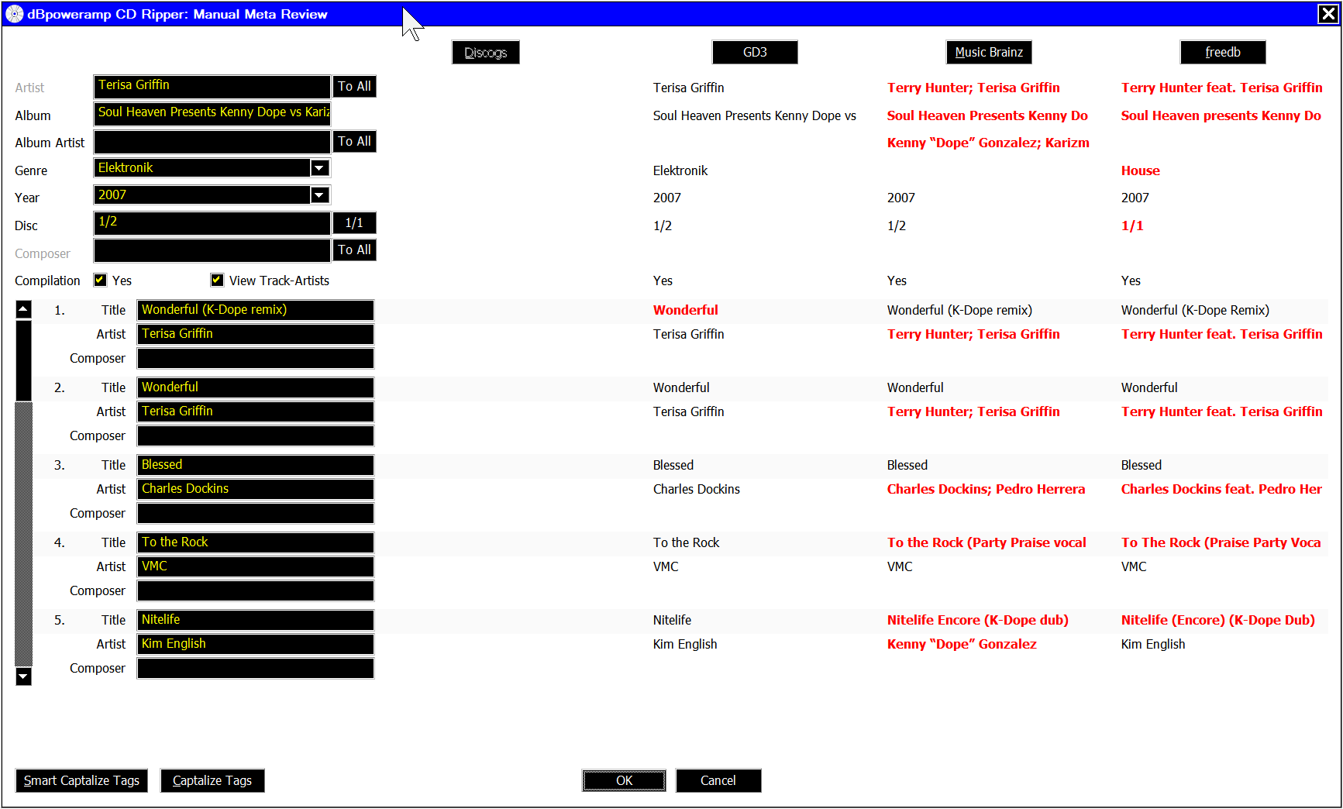Apply Album Artist To All
This screenshot has height=809, width=1343.
click(x=354, y=142)
